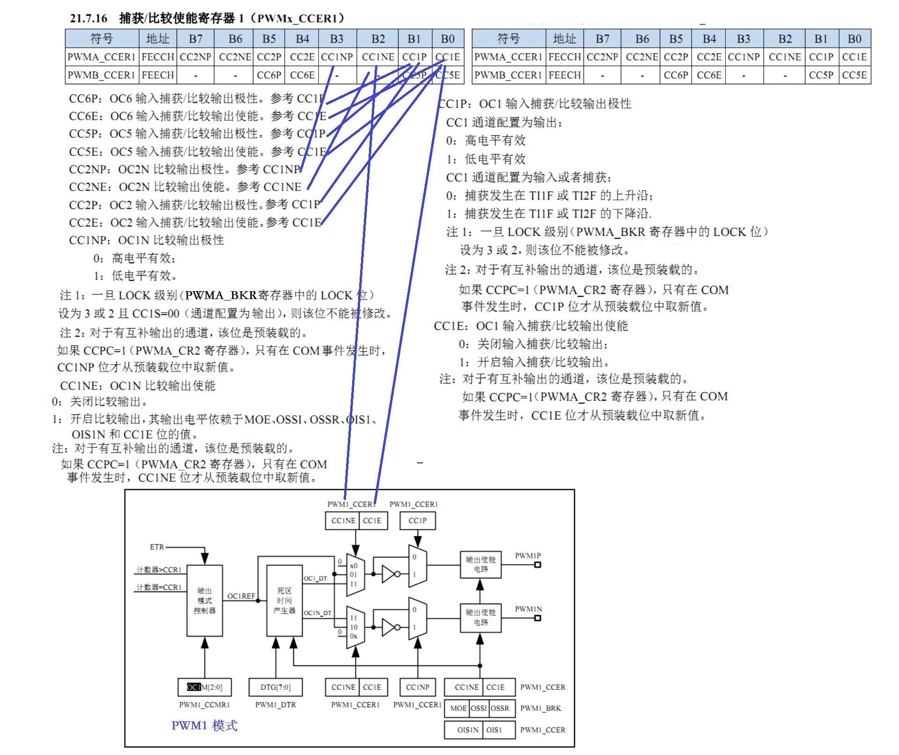Click the CC5E cell in right-hand register table
The width and height of the screenshot is (899, 755).
click(855, 75)
